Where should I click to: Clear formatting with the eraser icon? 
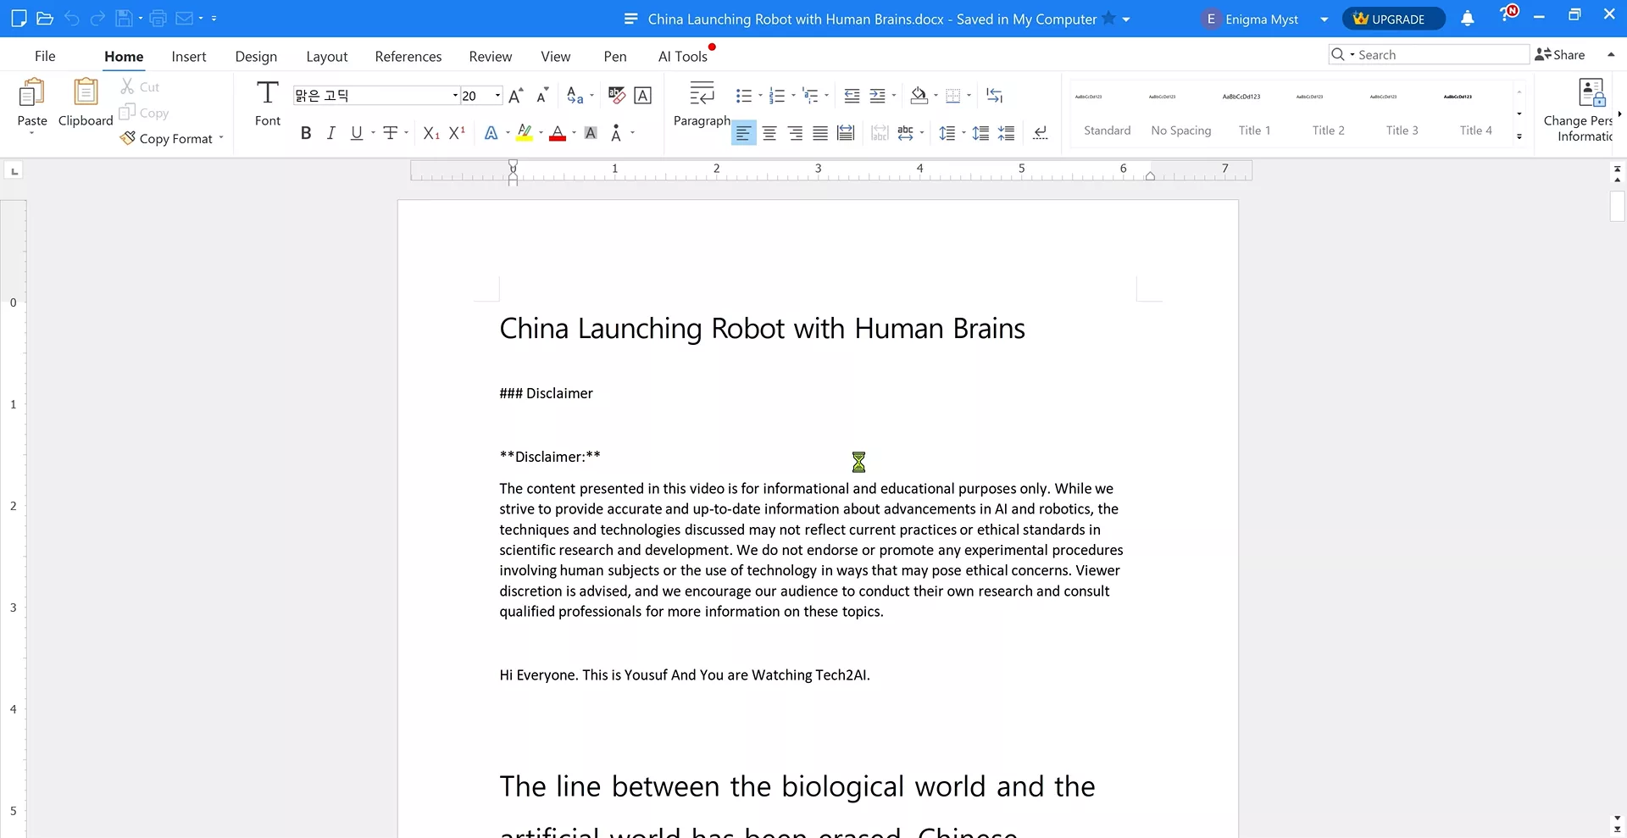617,95
